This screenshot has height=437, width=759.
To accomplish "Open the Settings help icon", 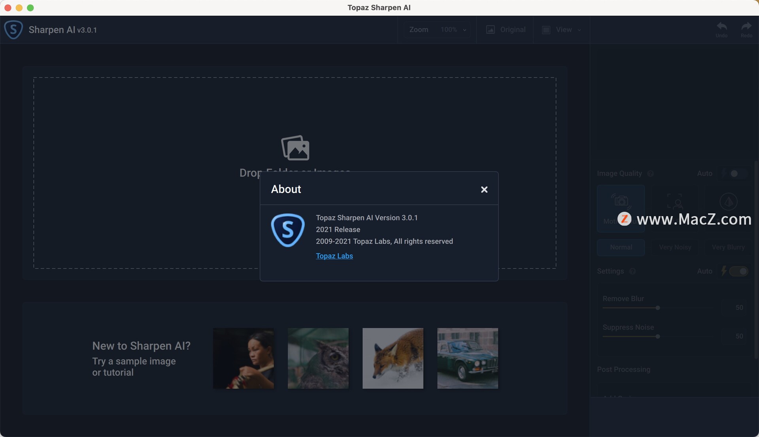I will [632, 271].
